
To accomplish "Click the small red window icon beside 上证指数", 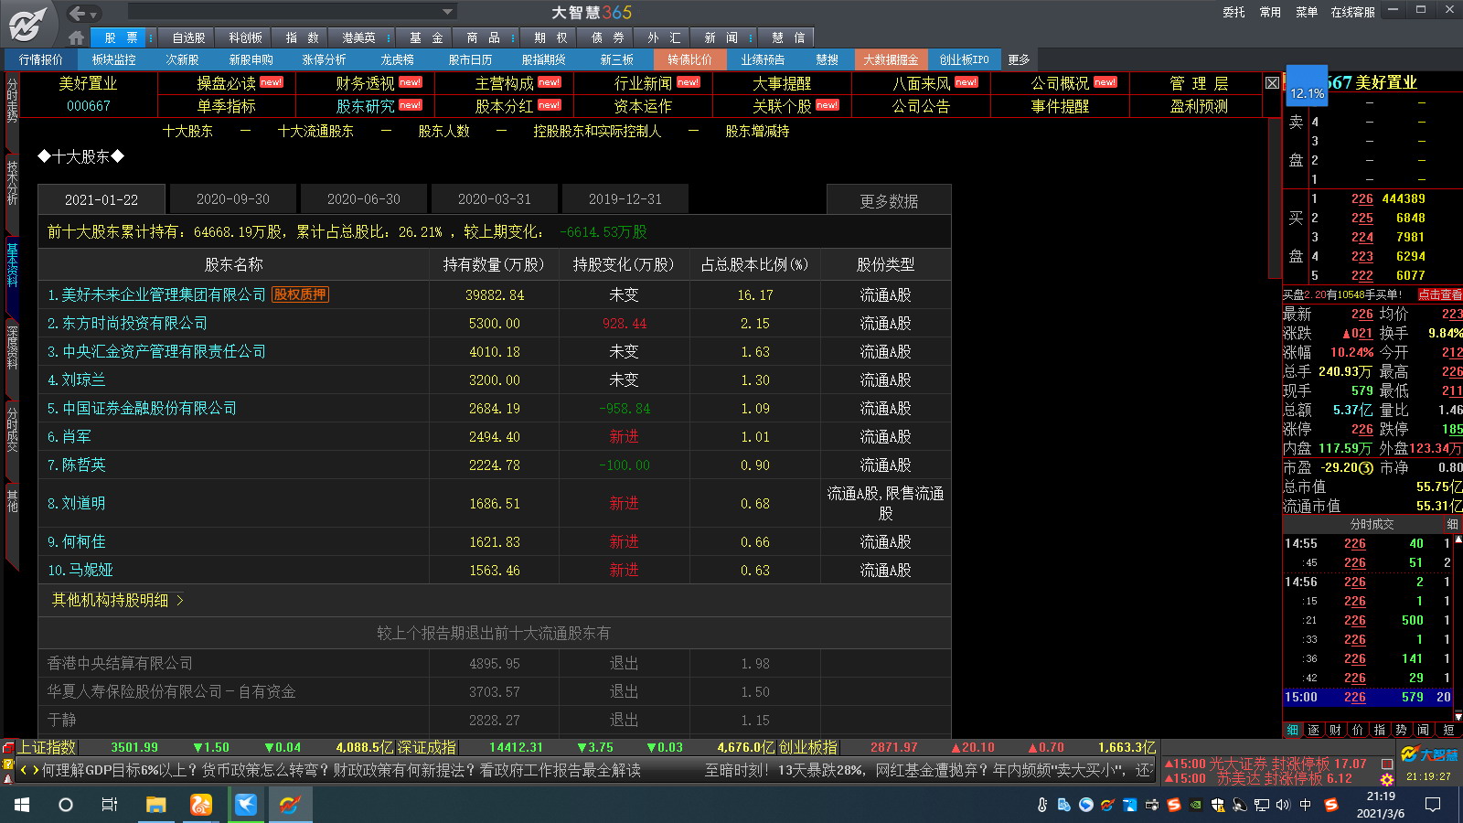I will 8,748.
